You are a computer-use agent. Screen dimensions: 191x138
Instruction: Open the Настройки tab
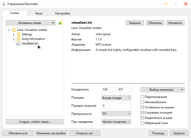(x=62, y=13)
